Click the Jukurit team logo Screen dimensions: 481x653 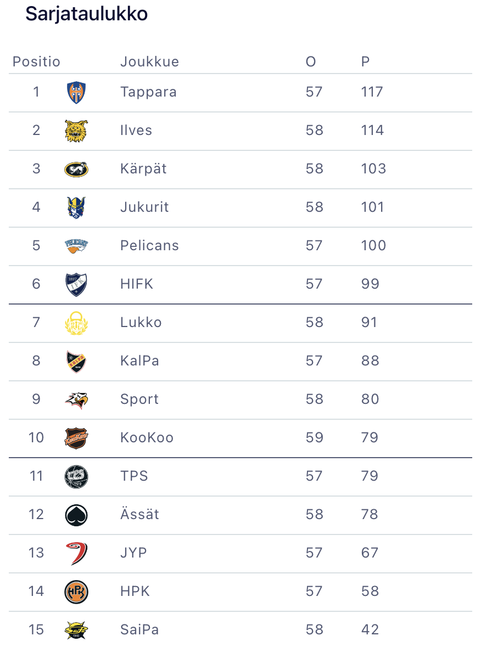76,207
